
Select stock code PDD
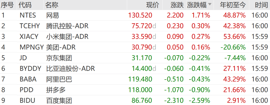point(26,90)
